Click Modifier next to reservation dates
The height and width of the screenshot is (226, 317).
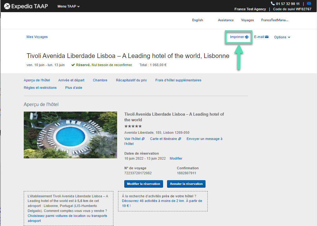tap(176, 158)
